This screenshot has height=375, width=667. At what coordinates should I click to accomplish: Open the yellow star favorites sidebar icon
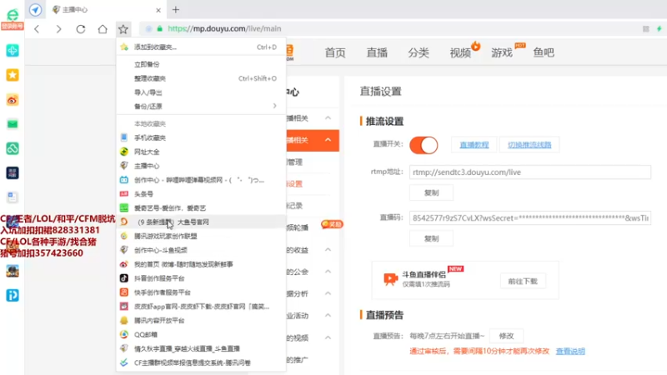tap(13, 75)
